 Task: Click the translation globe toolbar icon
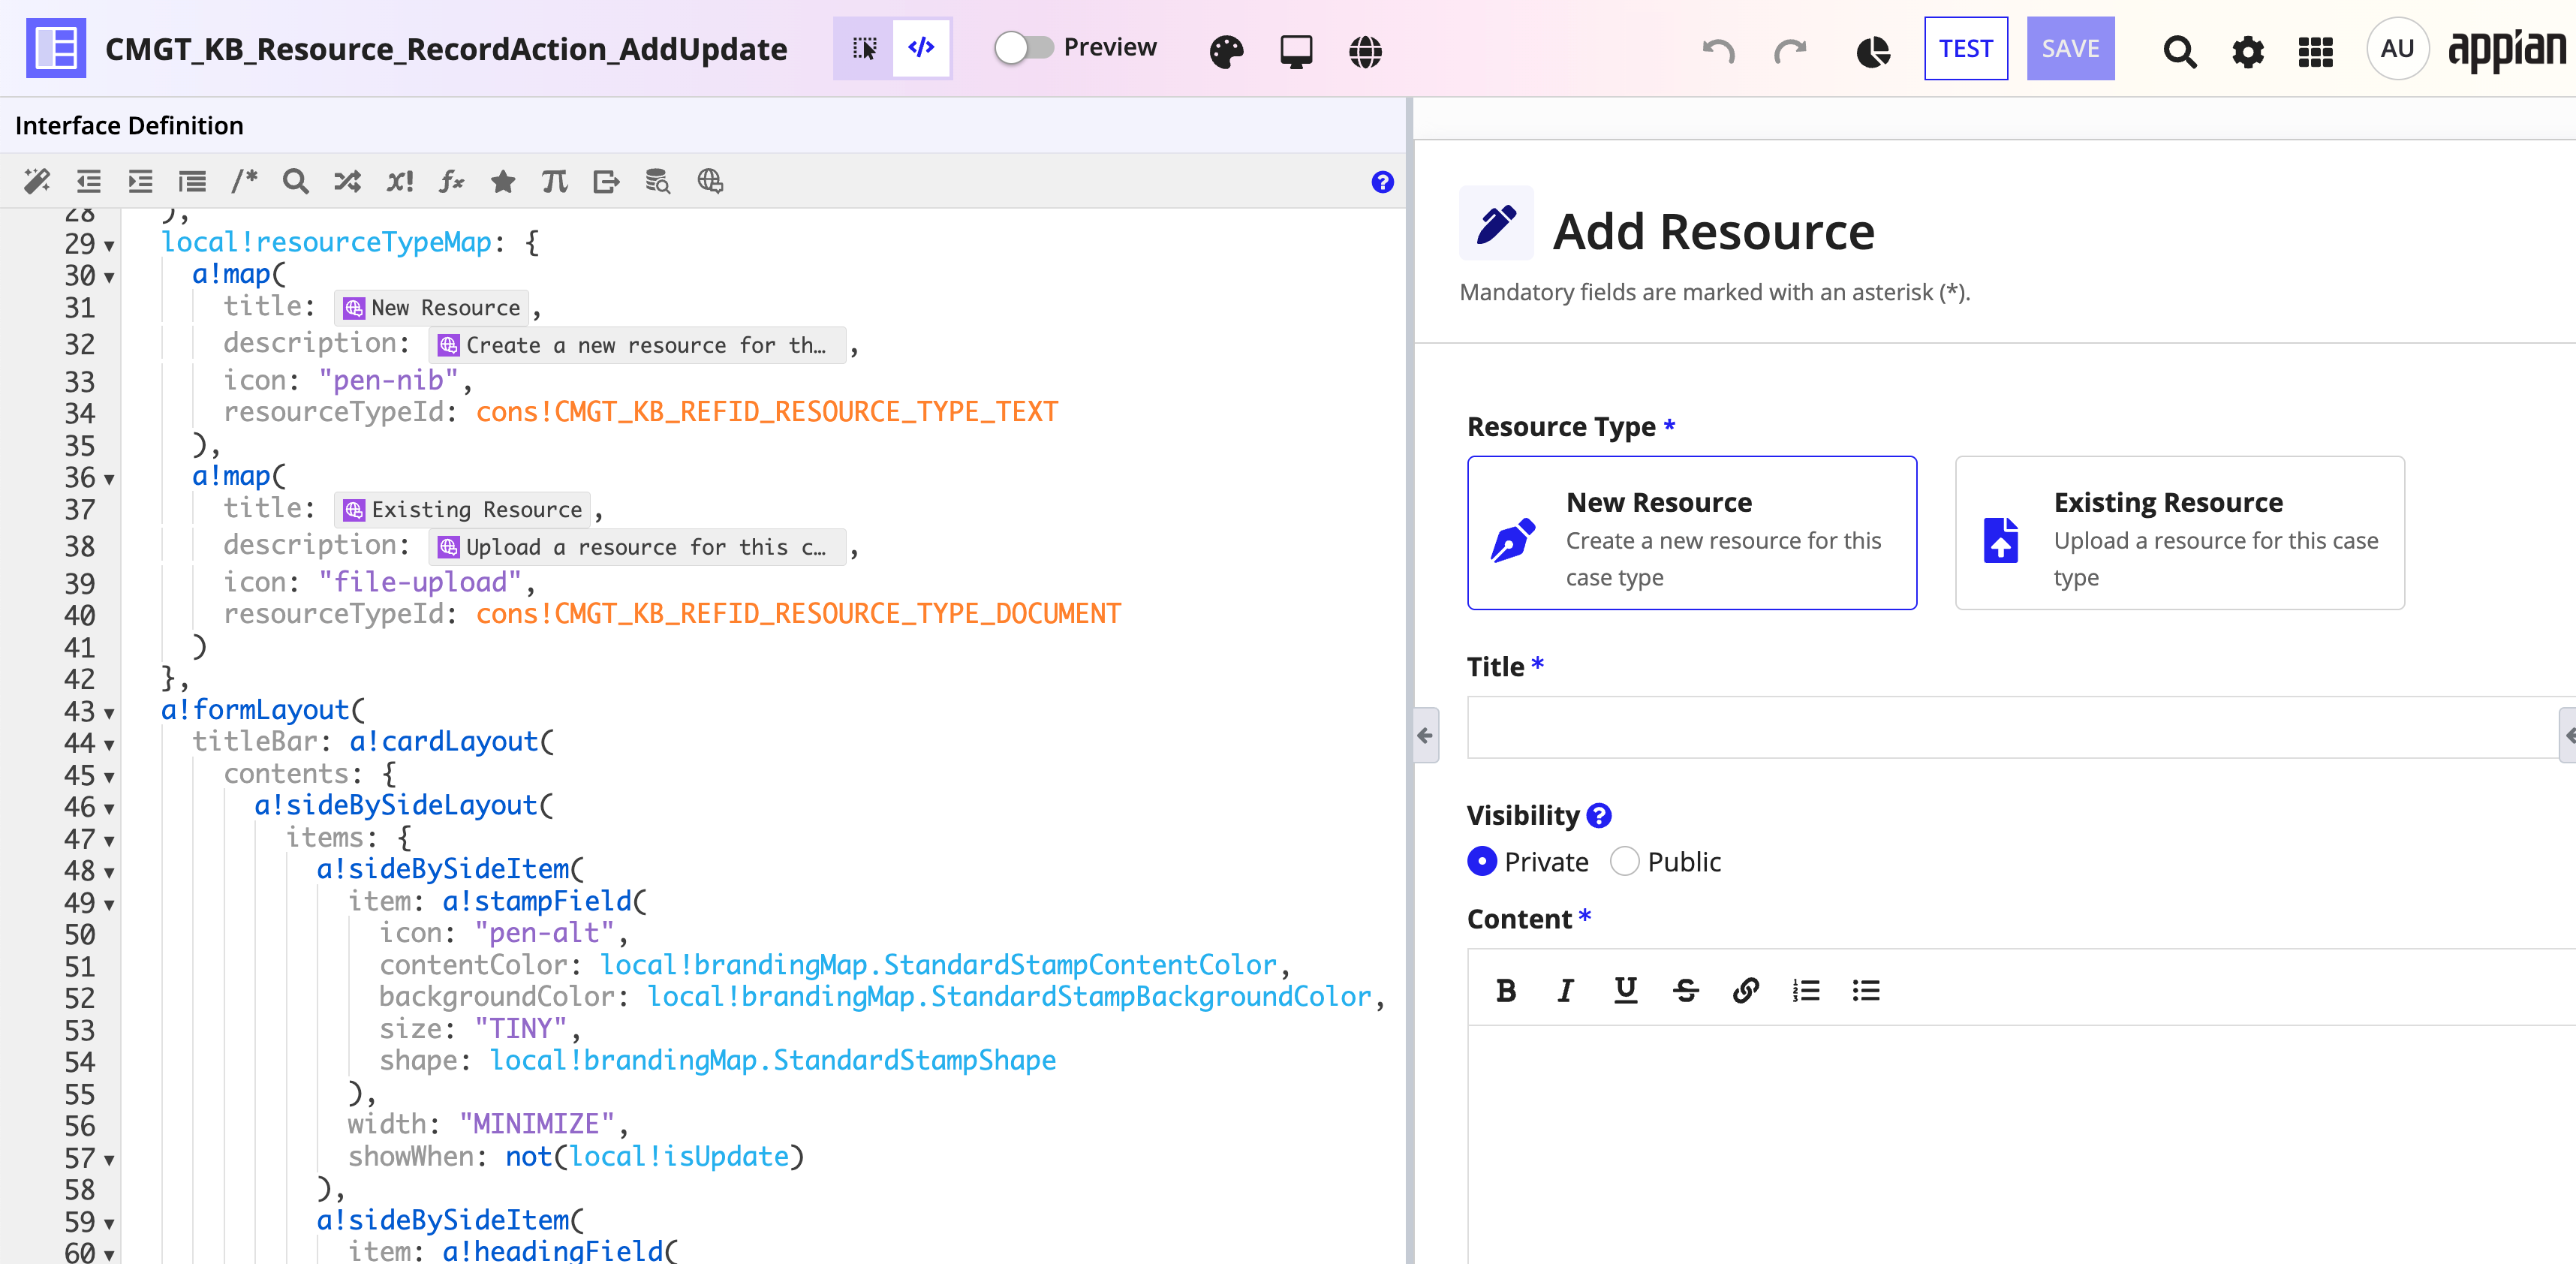[710, 181]
